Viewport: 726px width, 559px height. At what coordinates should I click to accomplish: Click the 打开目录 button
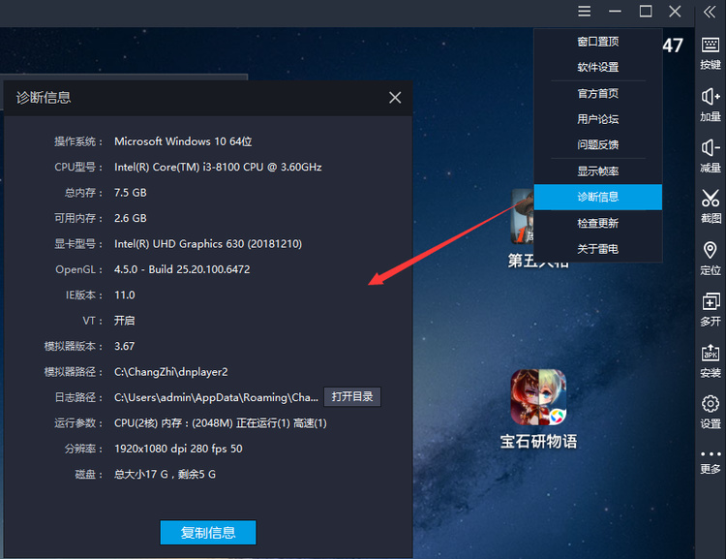pyautogui.click(x=351, y=397)
